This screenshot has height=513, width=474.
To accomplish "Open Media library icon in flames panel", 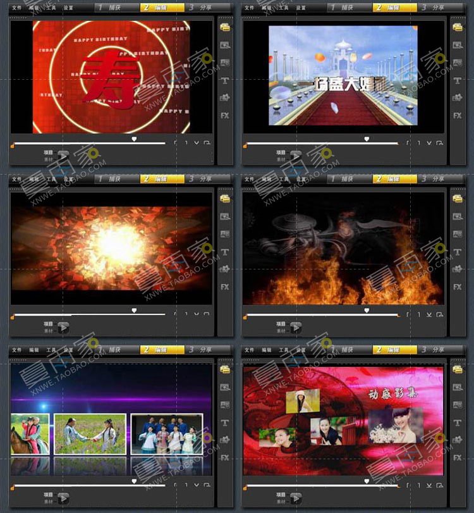I will coord(458,199).
